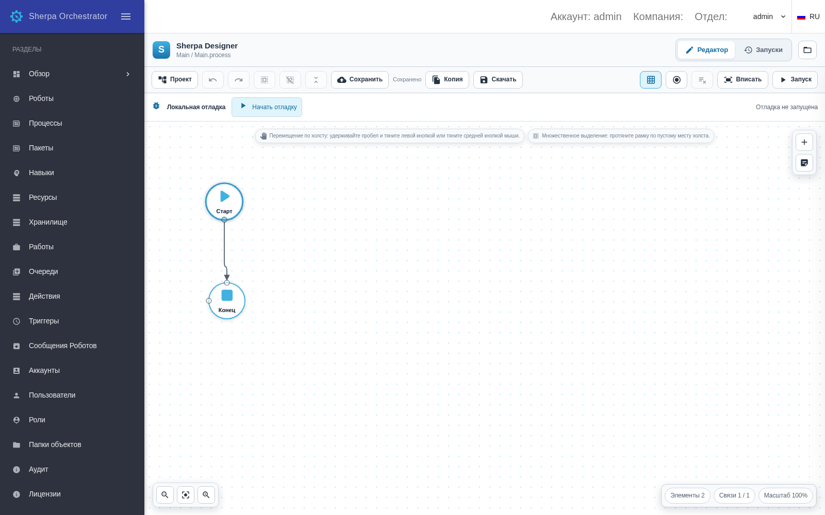Click the Сохранить button
Viewport: 825px width, 515px height.
pyautogui.click(x=360, y=80)
